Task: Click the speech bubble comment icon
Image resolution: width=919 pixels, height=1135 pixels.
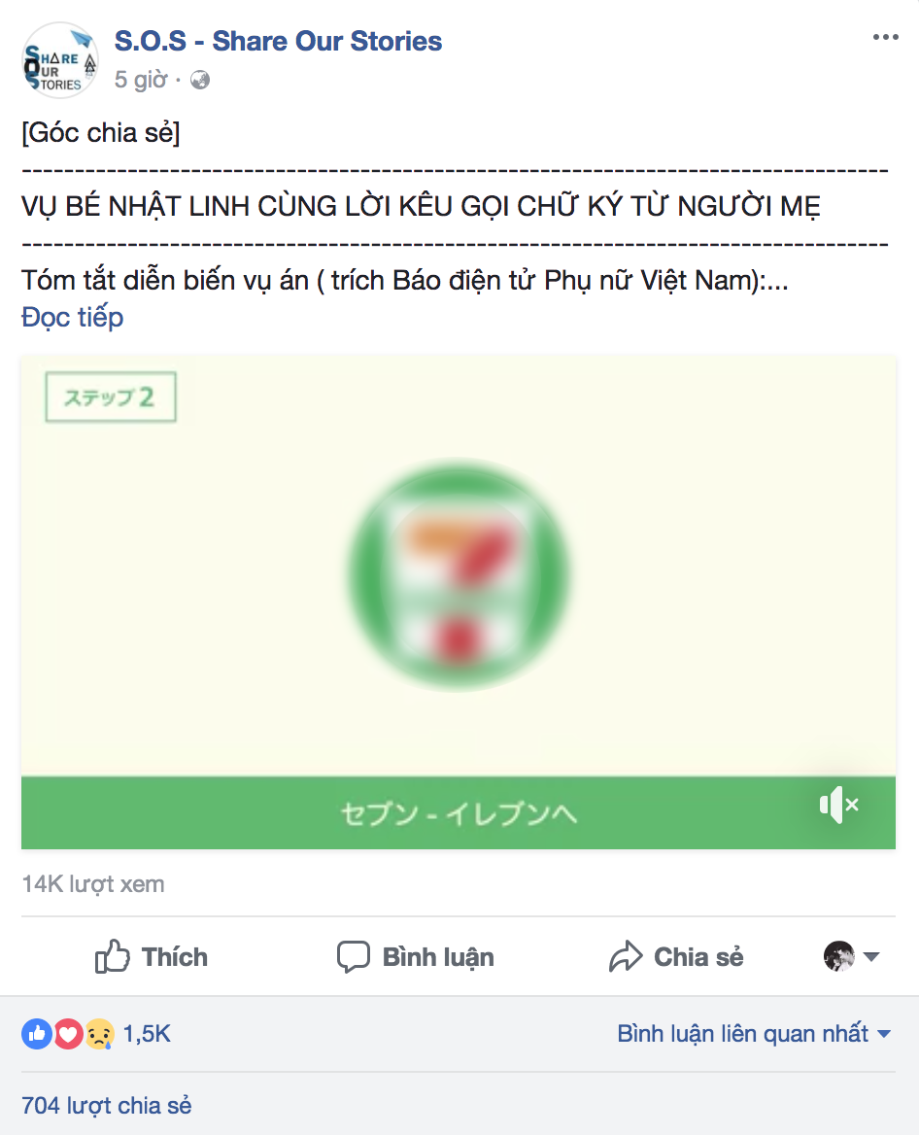Action: pyautogui.click(x=354, y=957)
